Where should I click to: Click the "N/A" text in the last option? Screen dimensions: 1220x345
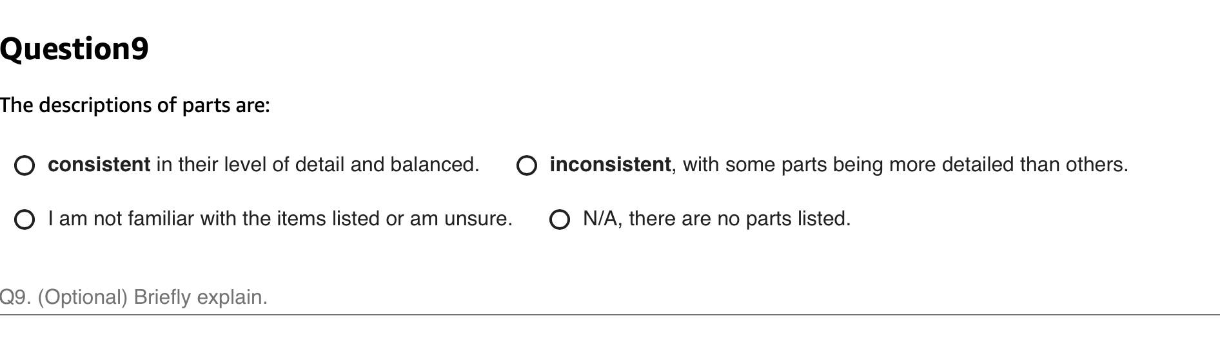(599, 219)
